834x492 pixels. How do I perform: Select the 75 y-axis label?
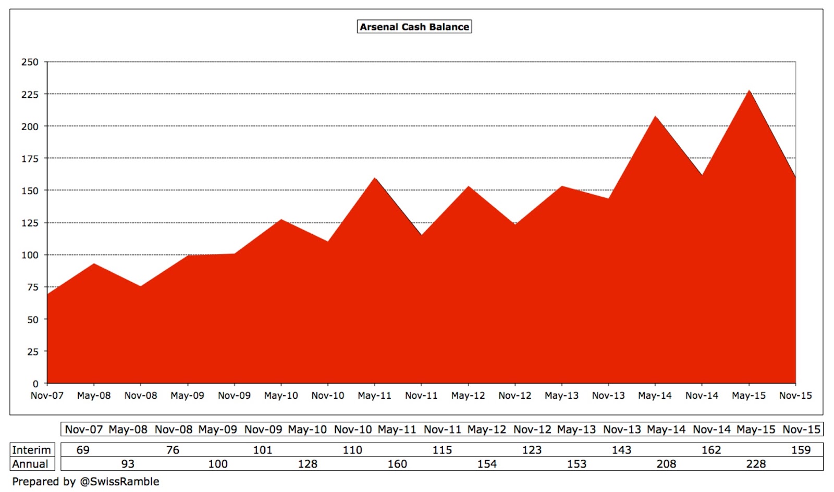pos(33,287)
